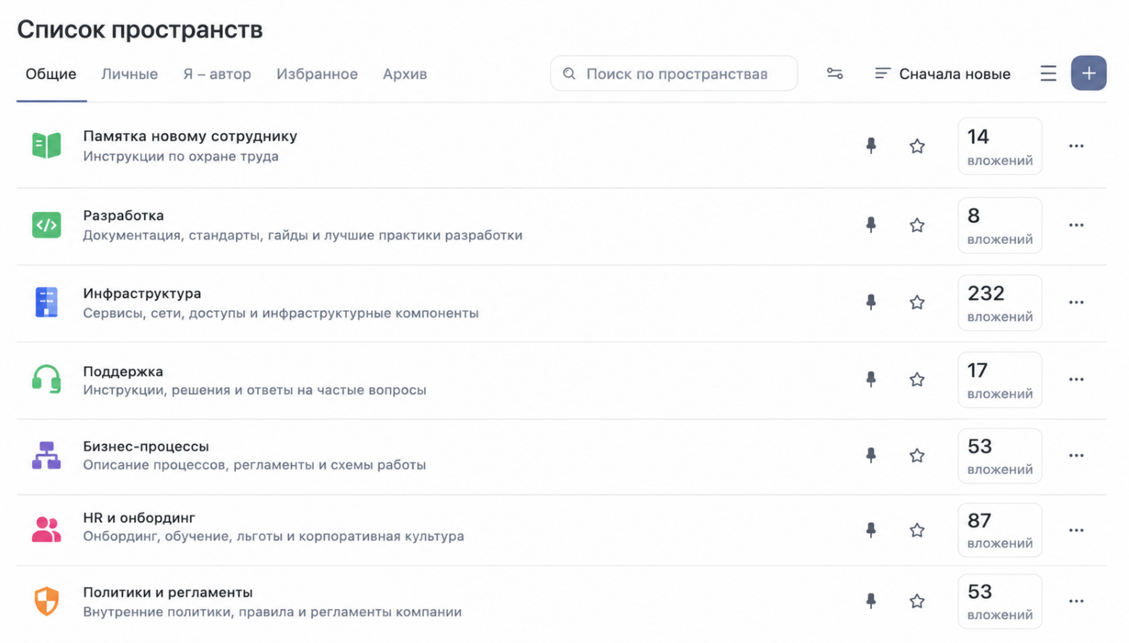
Task: Open the filter settings icon
Action: [x=834, y=74]
